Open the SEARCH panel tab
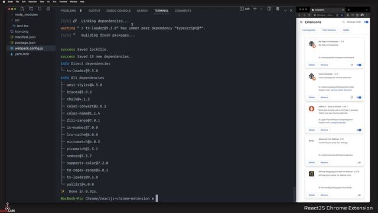Viewport: 378px width, 213px height. coord(142,11)
